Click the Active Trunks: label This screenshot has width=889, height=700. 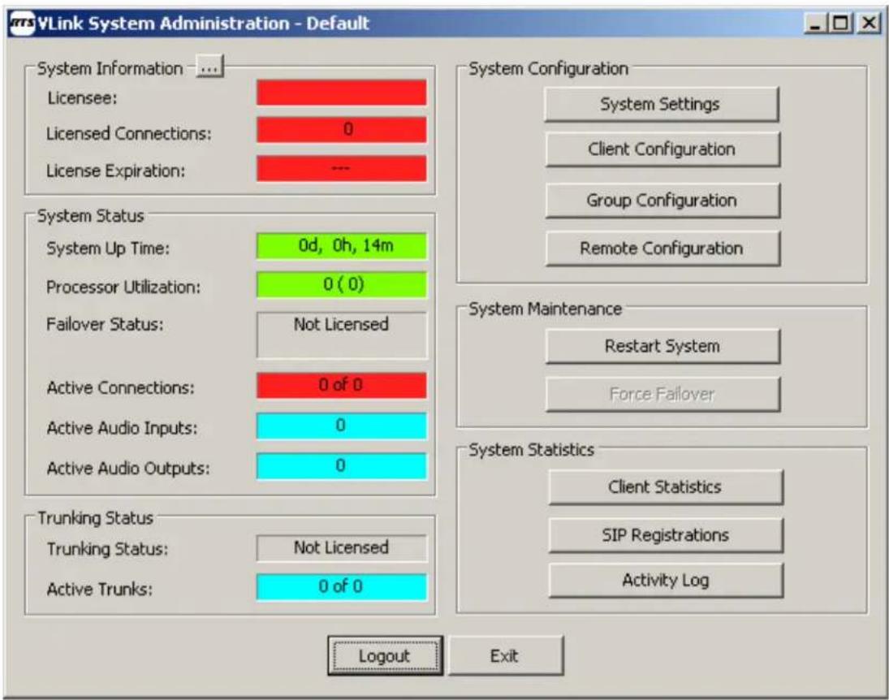point(100,590)
